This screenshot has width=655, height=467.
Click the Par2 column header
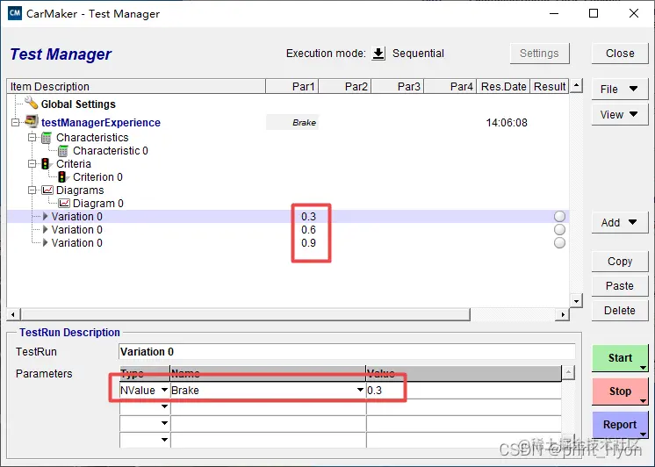[345, 87]
